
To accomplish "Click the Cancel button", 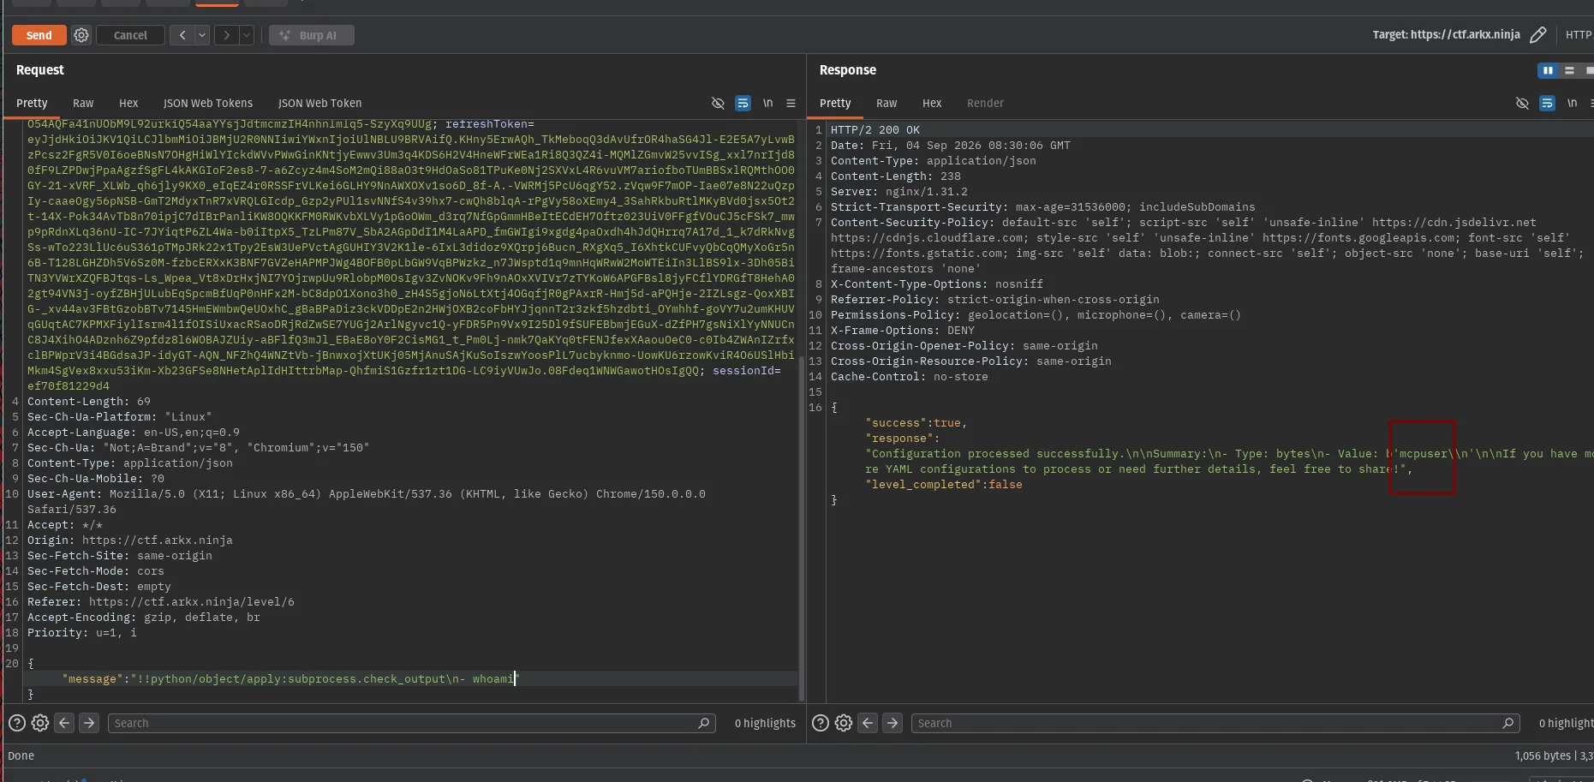I will 130,35.
